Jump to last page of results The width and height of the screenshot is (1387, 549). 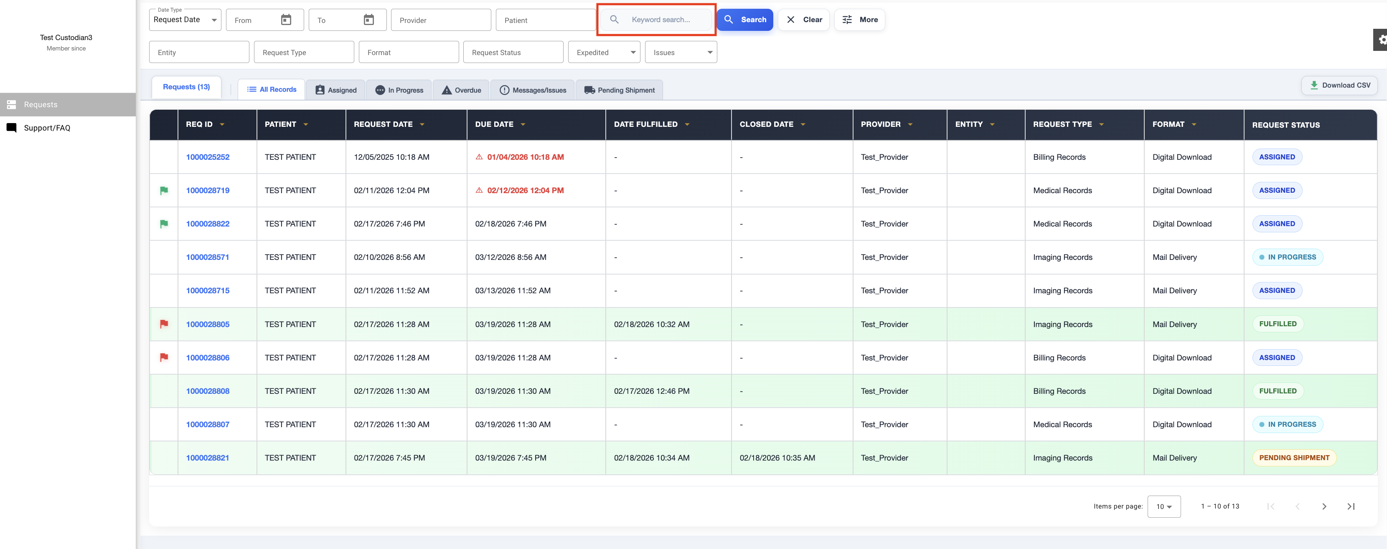click(1350, 506)
